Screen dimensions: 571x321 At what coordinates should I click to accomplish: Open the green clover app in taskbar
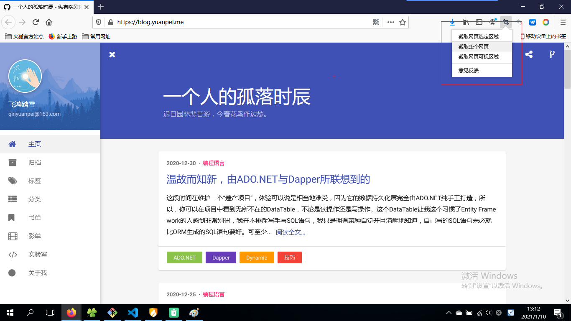click(x=92, y=313)
